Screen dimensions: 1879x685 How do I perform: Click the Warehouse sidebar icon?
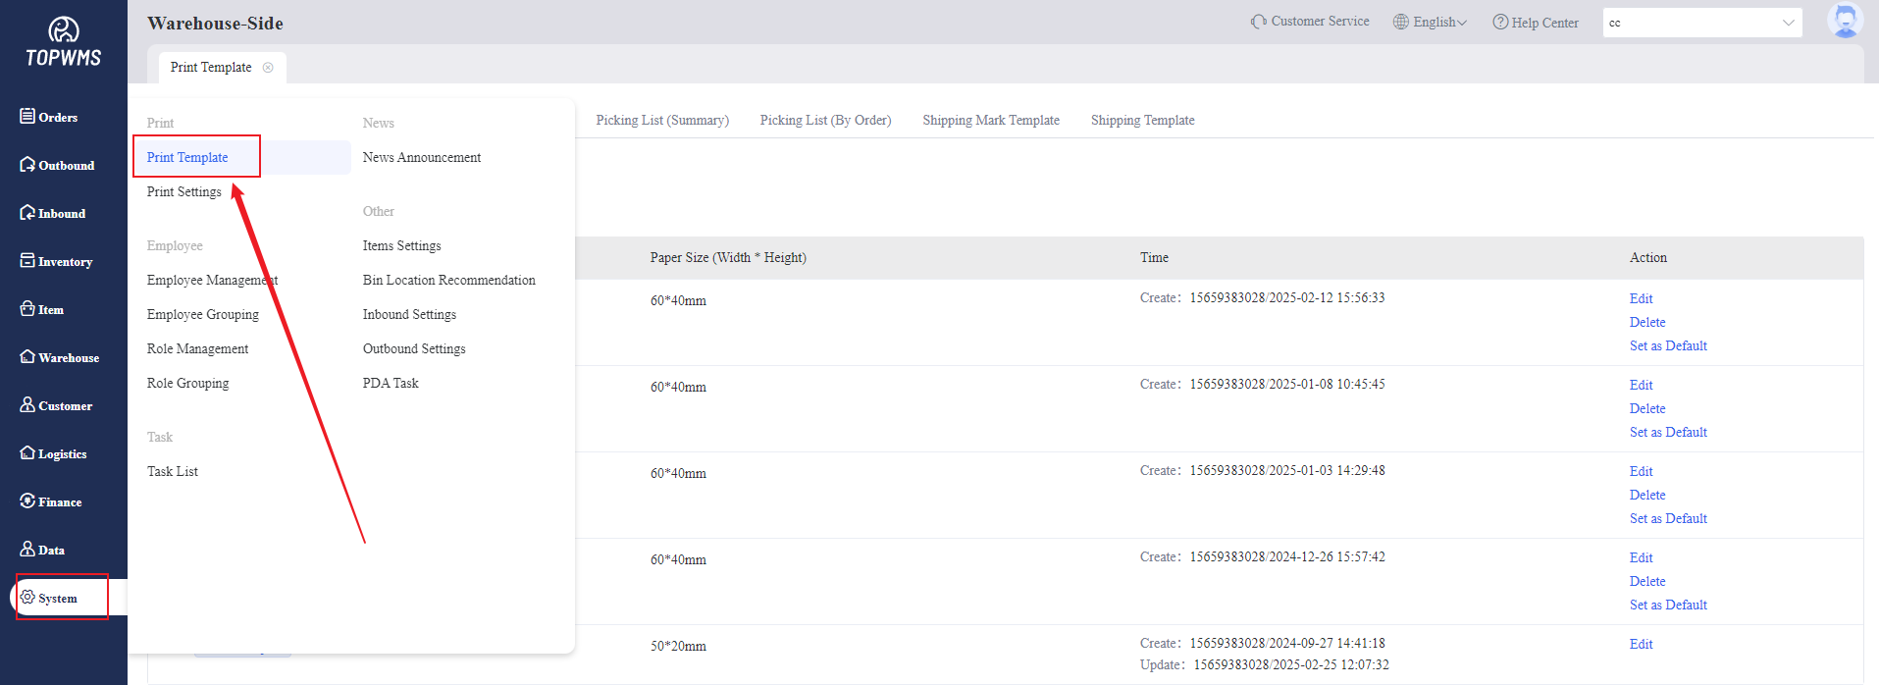[27, 357]
